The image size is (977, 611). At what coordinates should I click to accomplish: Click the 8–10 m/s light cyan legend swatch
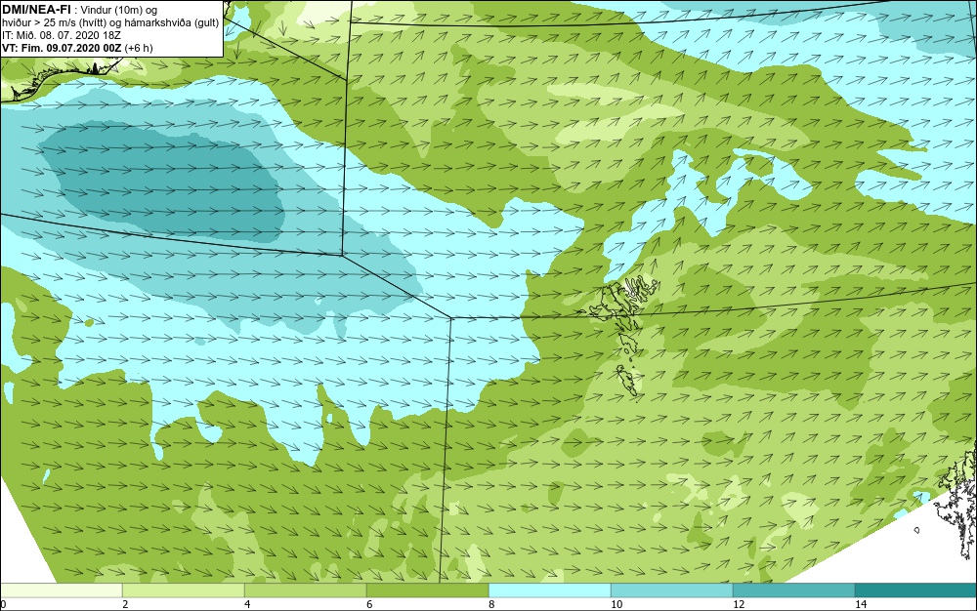pyautogui.click(x=549, y=591)
